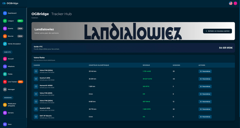
Task: Click the Kenworth W900 truck icon
Action: [x=36, y=86]
